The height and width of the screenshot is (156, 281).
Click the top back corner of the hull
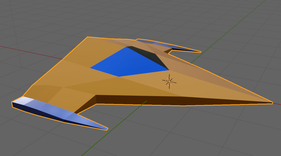(x=88, y=37)
